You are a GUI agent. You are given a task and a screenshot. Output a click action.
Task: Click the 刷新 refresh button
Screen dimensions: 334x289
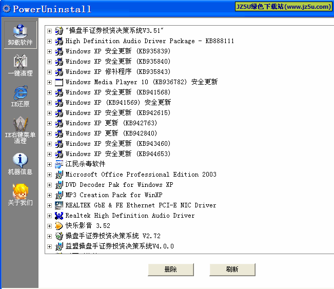[232, 269]
